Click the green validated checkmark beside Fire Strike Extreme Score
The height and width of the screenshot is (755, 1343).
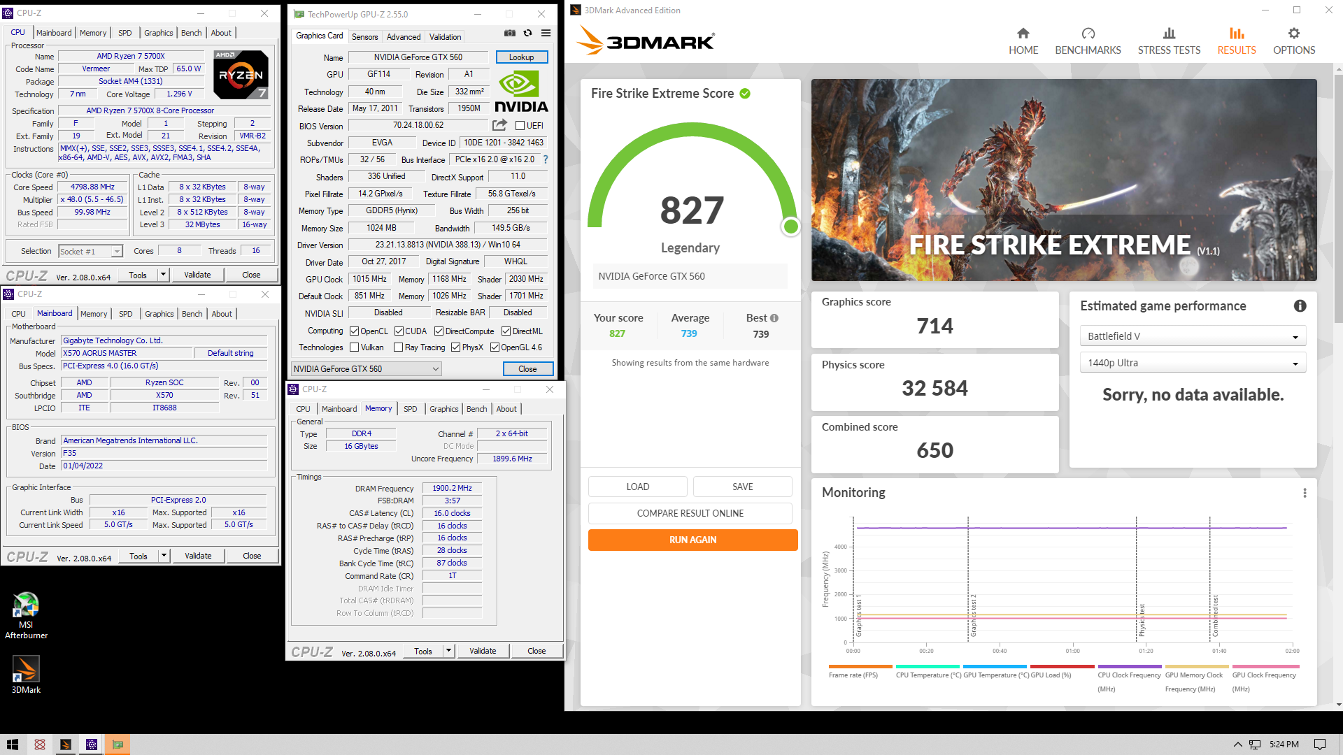[745, 94]
